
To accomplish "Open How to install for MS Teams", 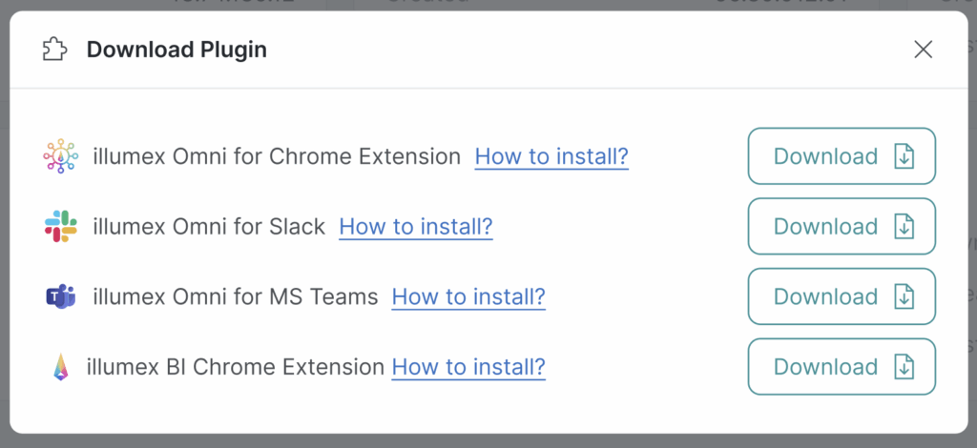I will 468,296.
